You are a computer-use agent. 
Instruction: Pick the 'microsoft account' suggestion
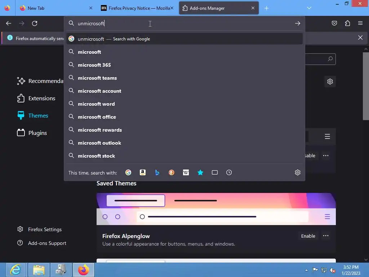point(184,91)
